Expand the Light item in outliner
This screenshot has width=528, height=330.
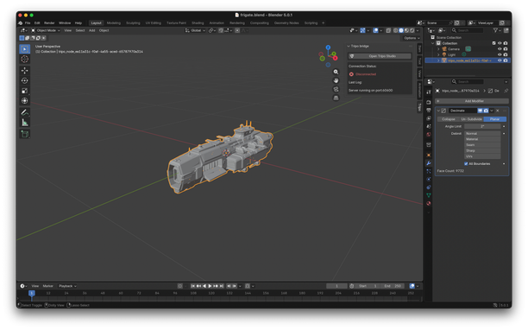click(438, 55)
